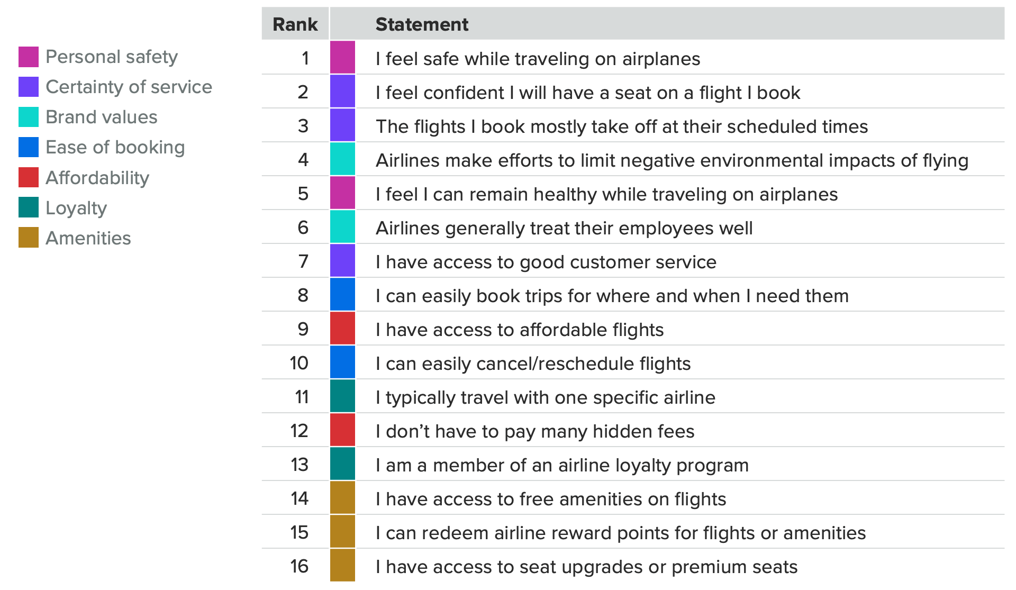This screenshot has height=590, width=1016.
Task: Select 'I feel safe while traveling on airplanes'
Action: pyautogui.click(x=538, y=59)
